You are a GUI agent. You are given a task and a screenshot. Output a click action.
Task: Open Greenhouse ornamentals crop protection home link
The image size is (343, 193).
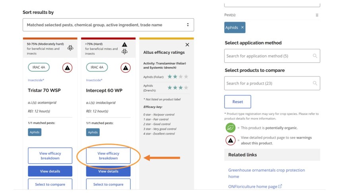(x=266, y=173)
